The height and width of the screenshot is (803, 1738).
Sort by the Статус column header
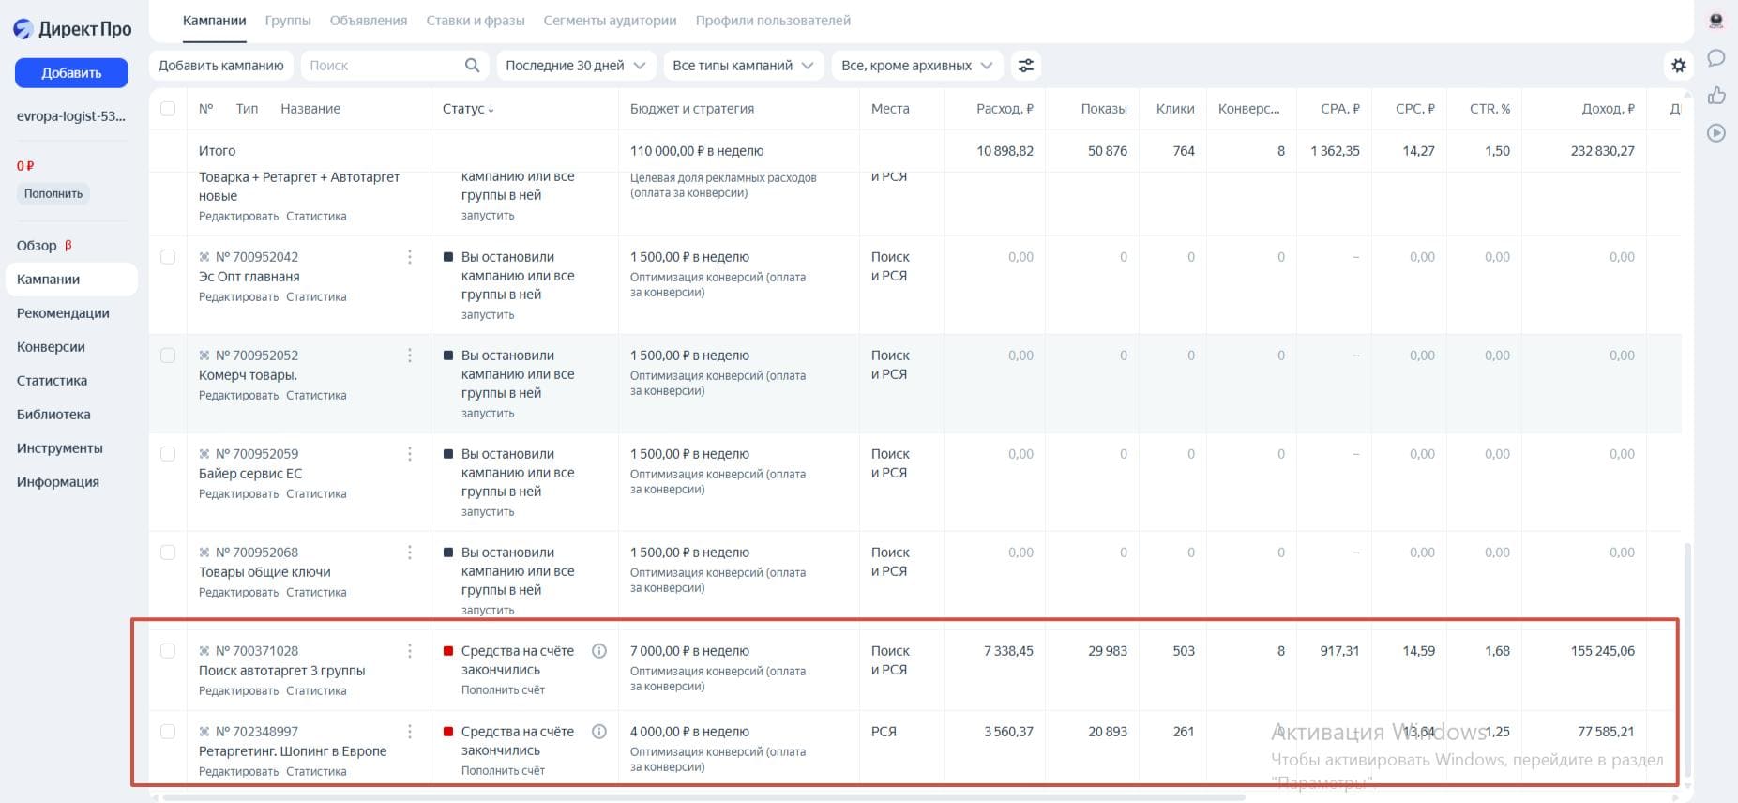pyautogui.click(x=468, y=109)
